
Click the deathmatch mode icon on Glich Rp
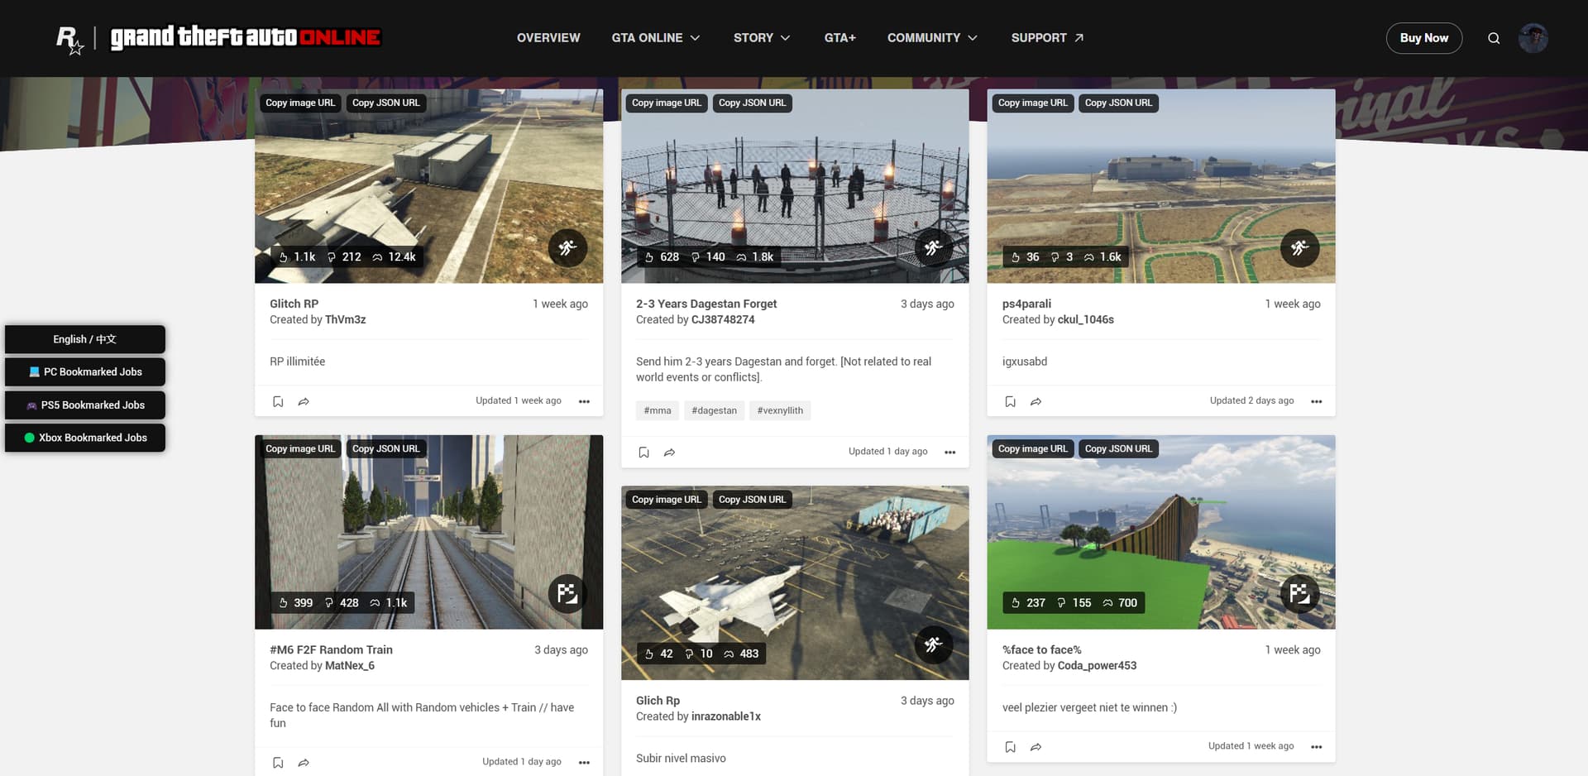(934, 644)
